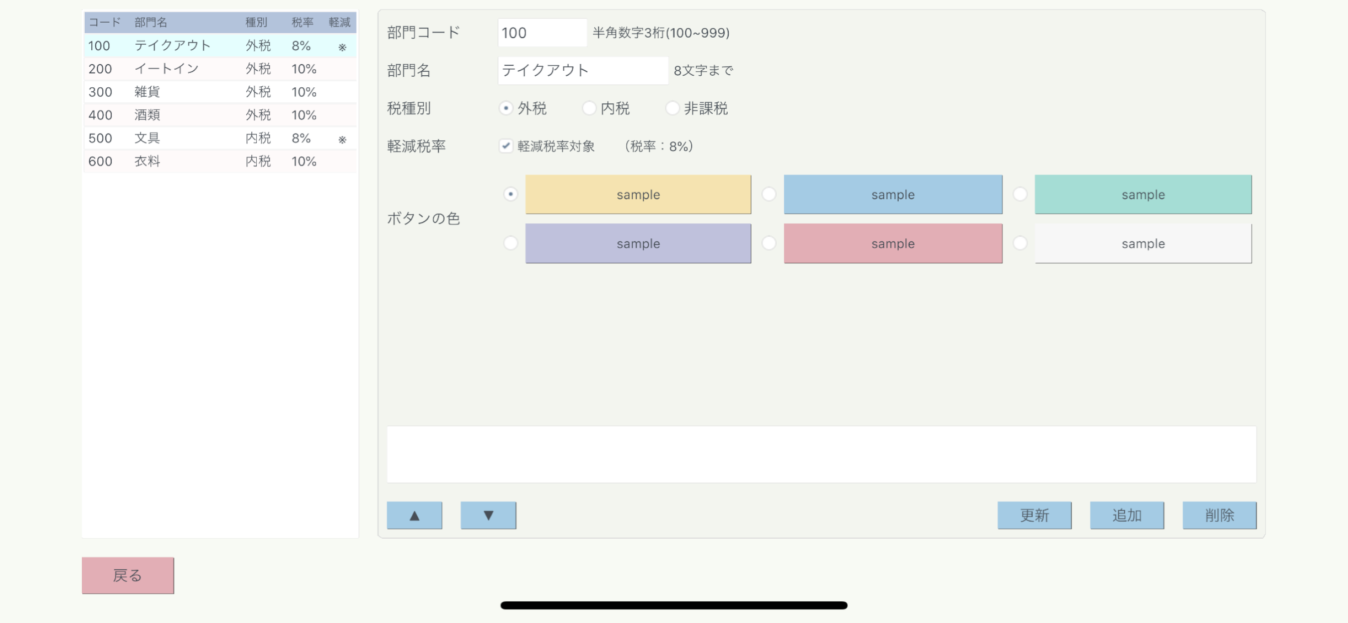Click the teal sample swatch
The height and width of the screenshot is (623, 1348).
tap(1143, 194)
